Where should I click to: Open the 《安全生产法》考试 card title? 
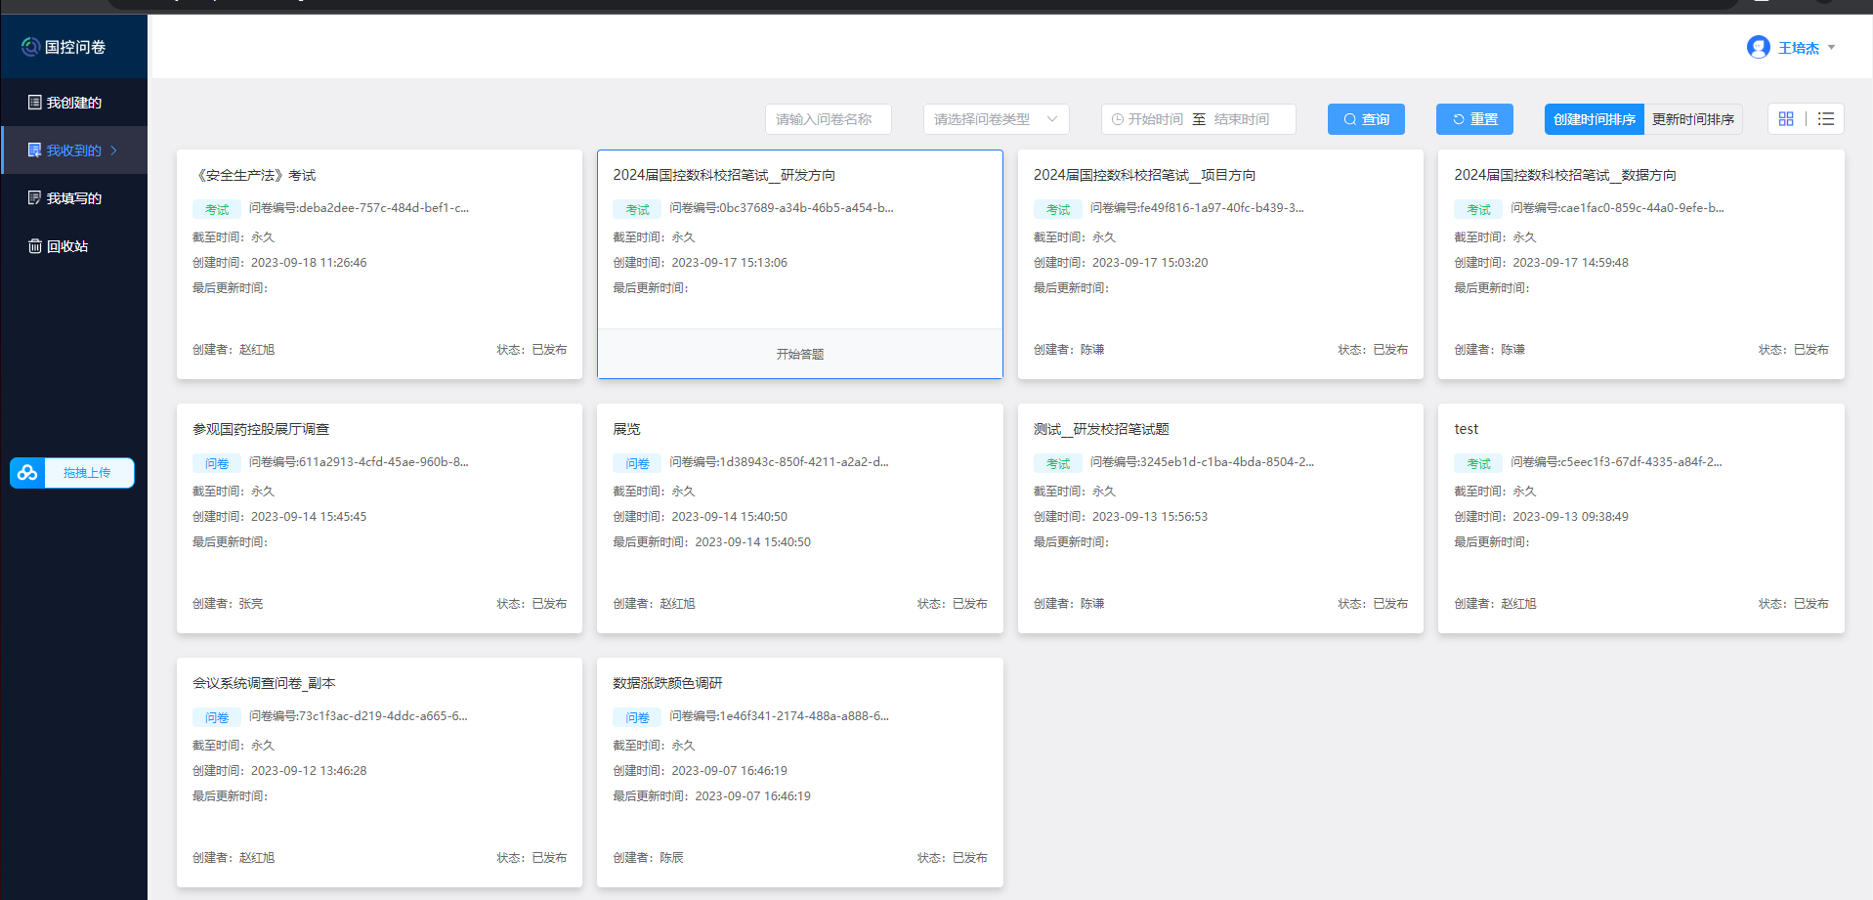point(254,175)
